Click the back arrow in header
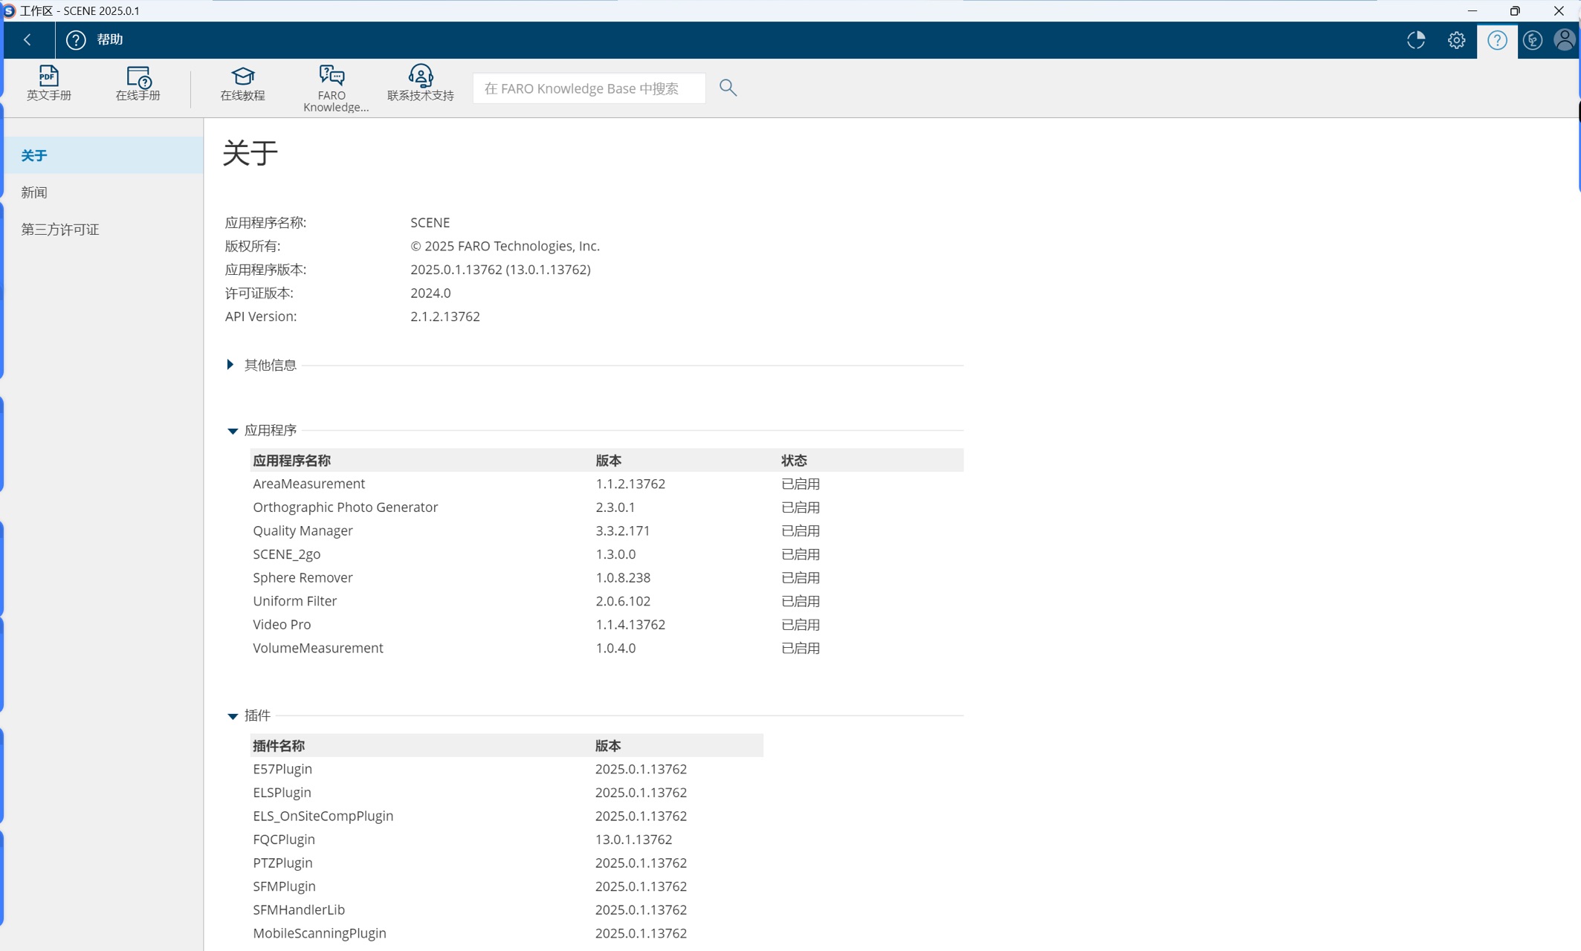1581x951 pixels. [28, 40]
